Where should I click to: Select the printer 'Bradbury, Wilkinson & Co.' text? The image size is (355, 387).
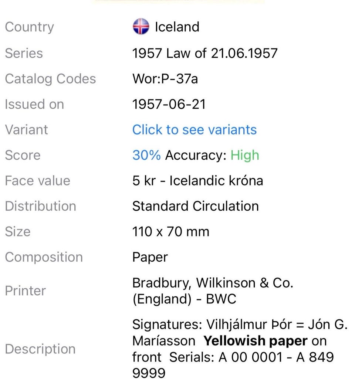tap(213, 283)
